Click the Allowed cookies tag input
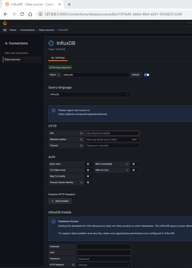This screenshot has width=192, height=268. pos(108,140)
